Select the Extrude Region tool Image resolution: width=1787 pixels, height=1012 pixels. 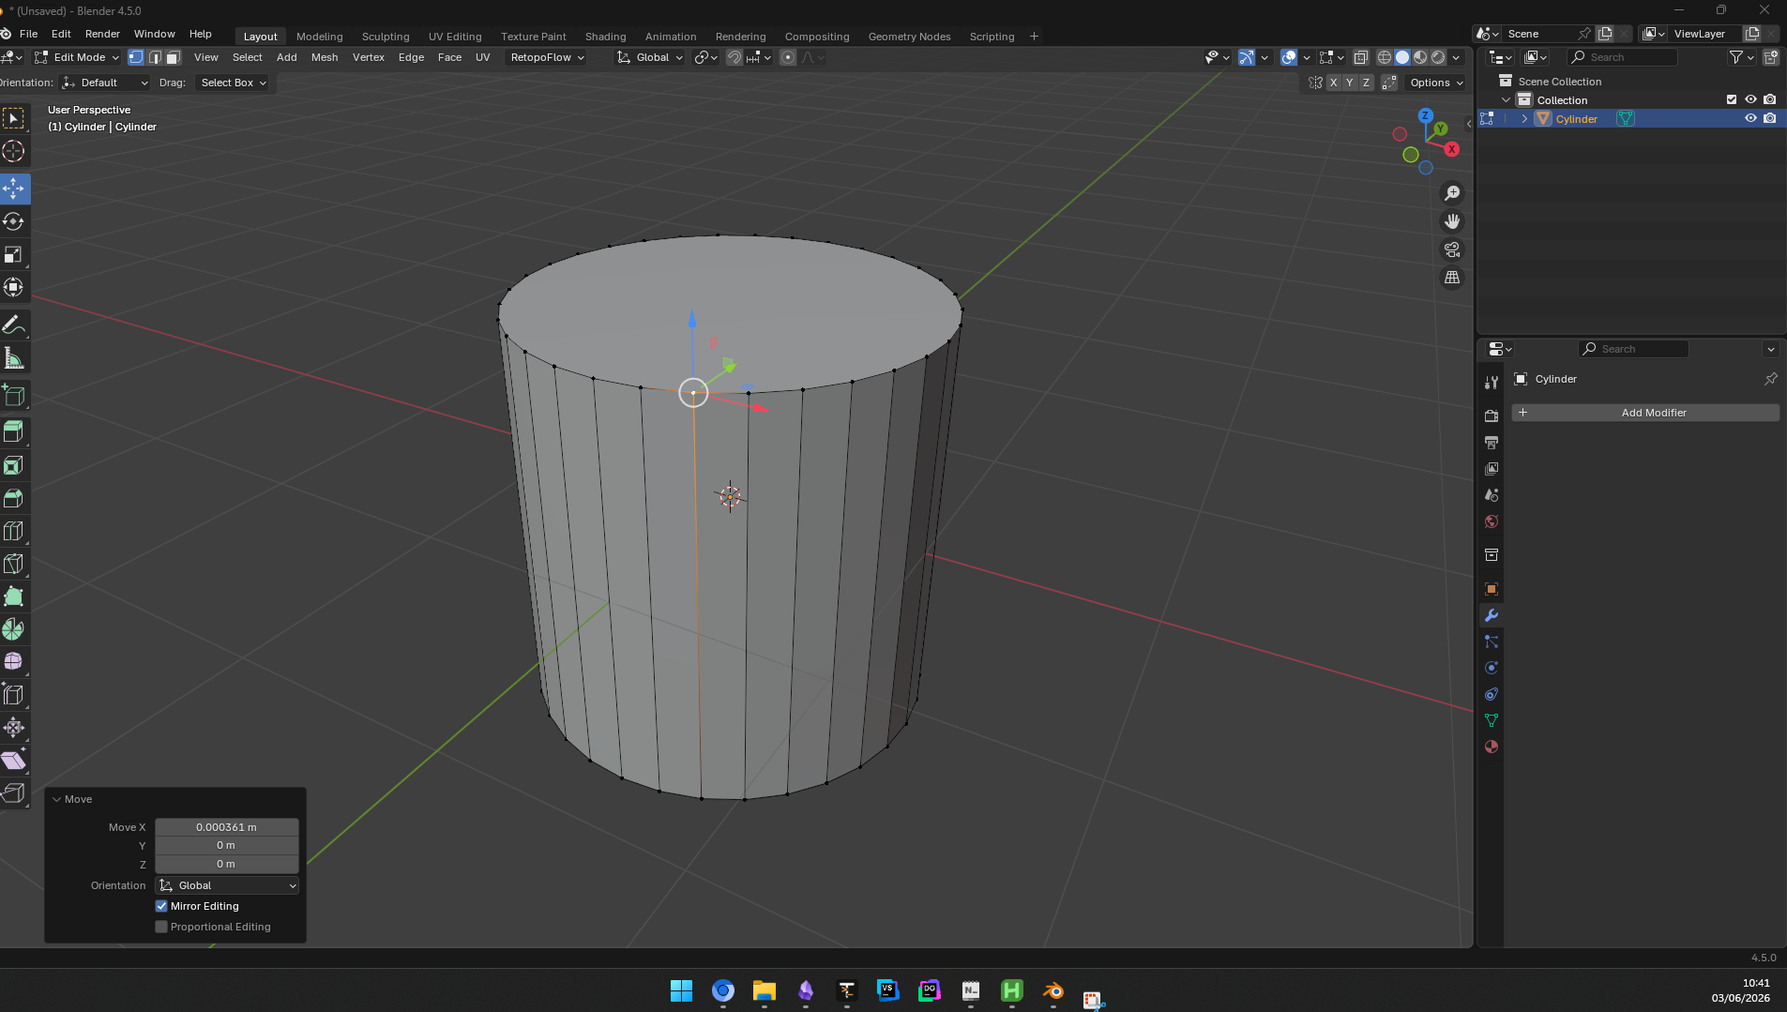coord(14,432)
